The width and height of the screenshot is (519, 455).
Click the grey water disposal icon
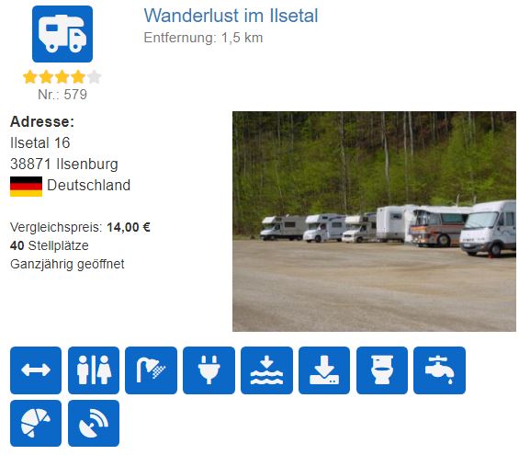coord(266,370)
